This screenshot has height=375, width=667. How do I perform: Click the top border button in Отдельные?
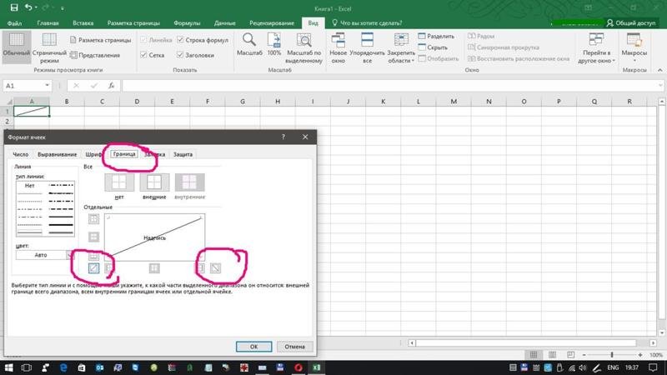point(93,219)
